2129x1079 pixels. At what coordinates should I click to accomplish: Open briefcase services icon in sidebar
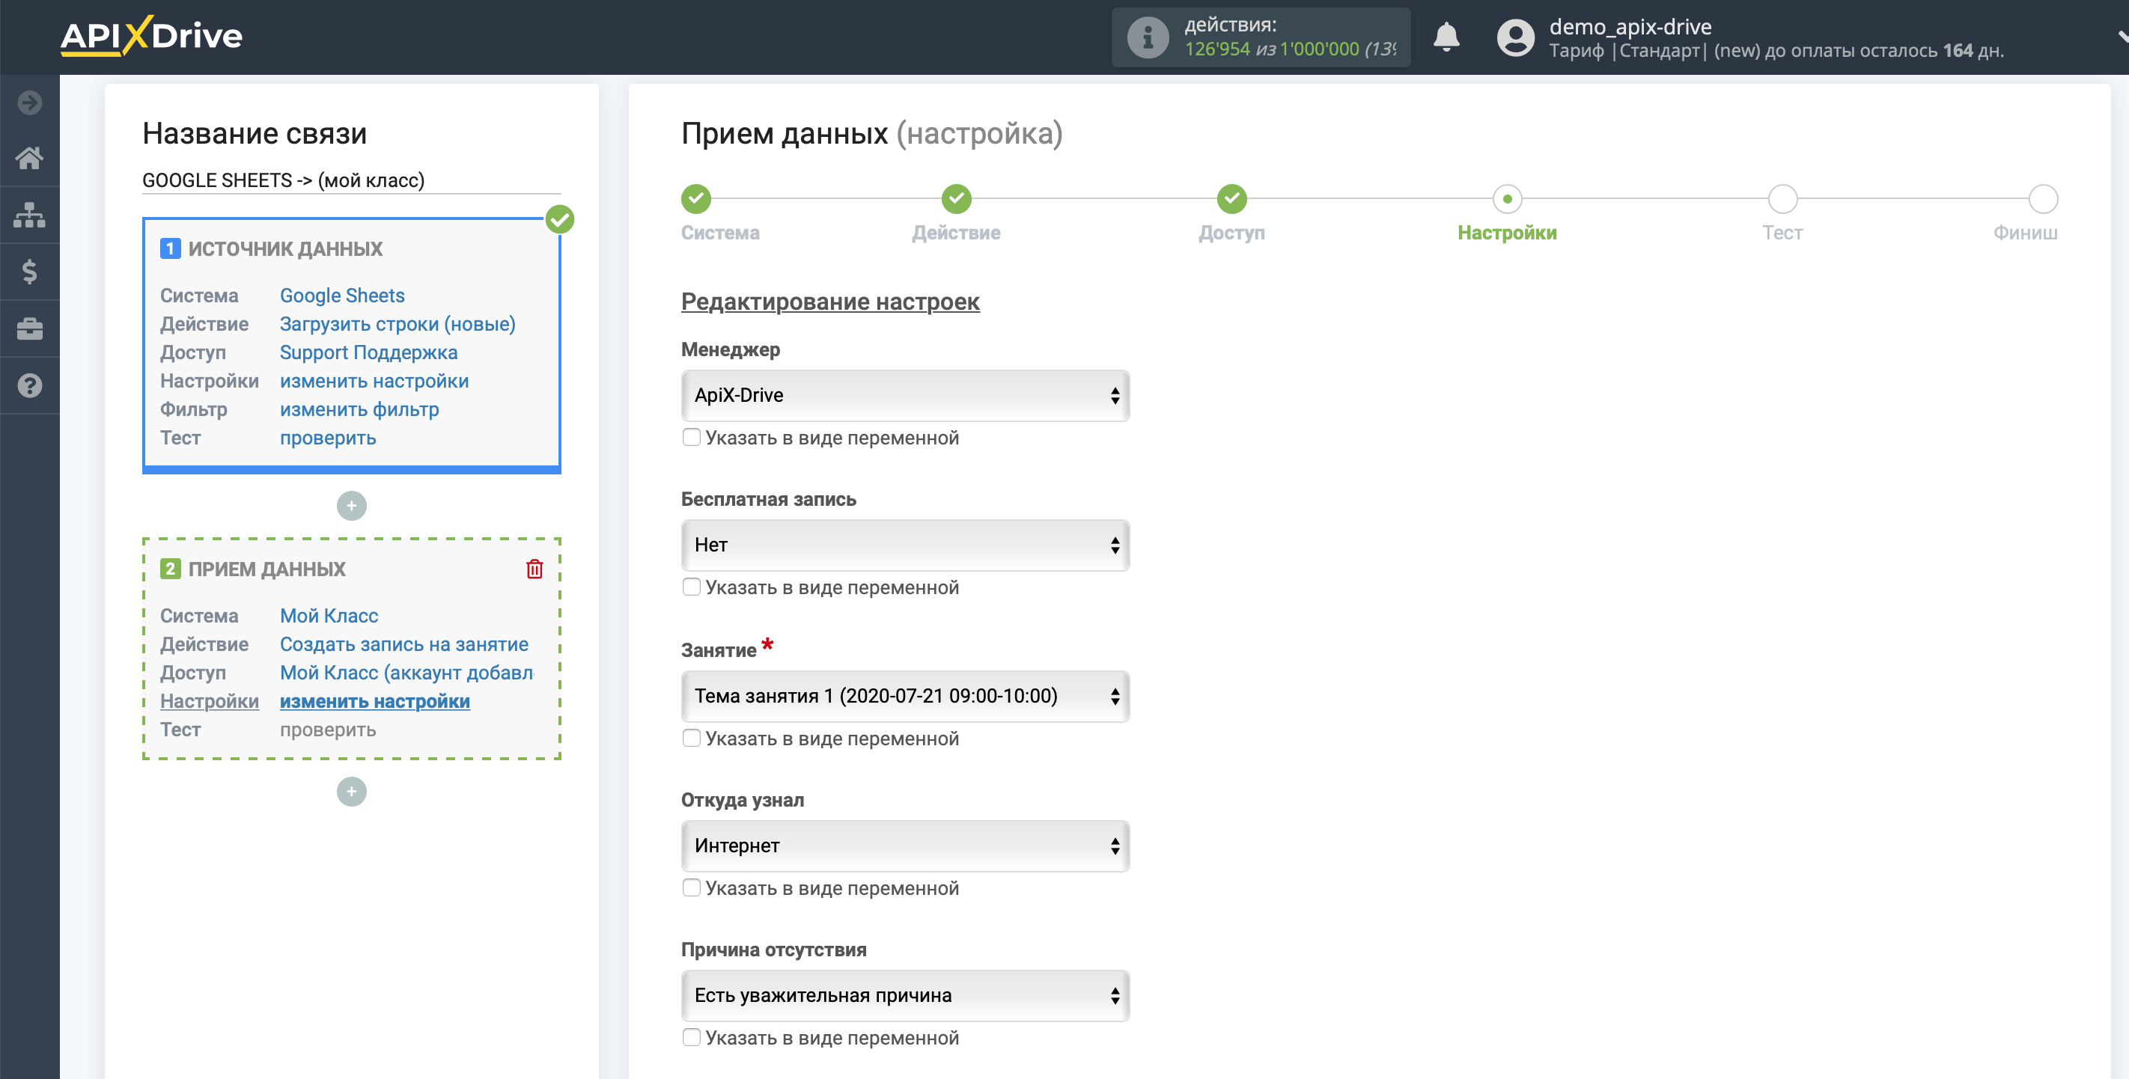(30, 328)
